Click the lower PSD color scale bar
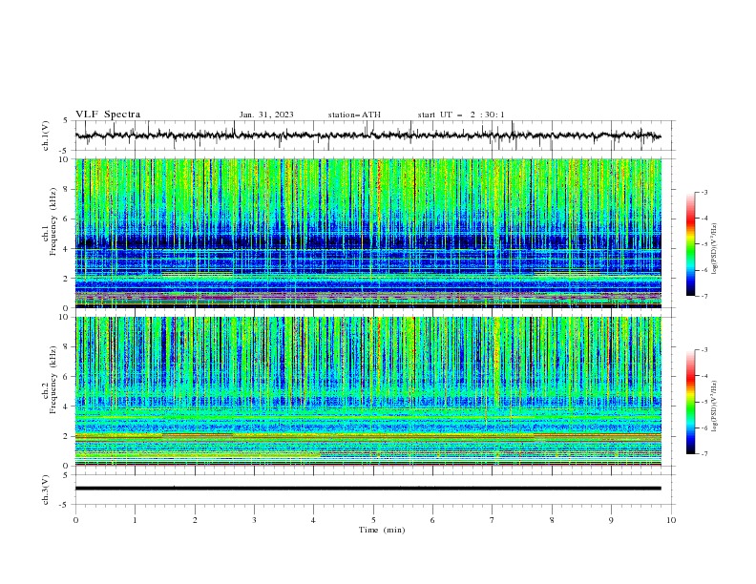This screenshot has height=584, width=756. click(691, 402)
